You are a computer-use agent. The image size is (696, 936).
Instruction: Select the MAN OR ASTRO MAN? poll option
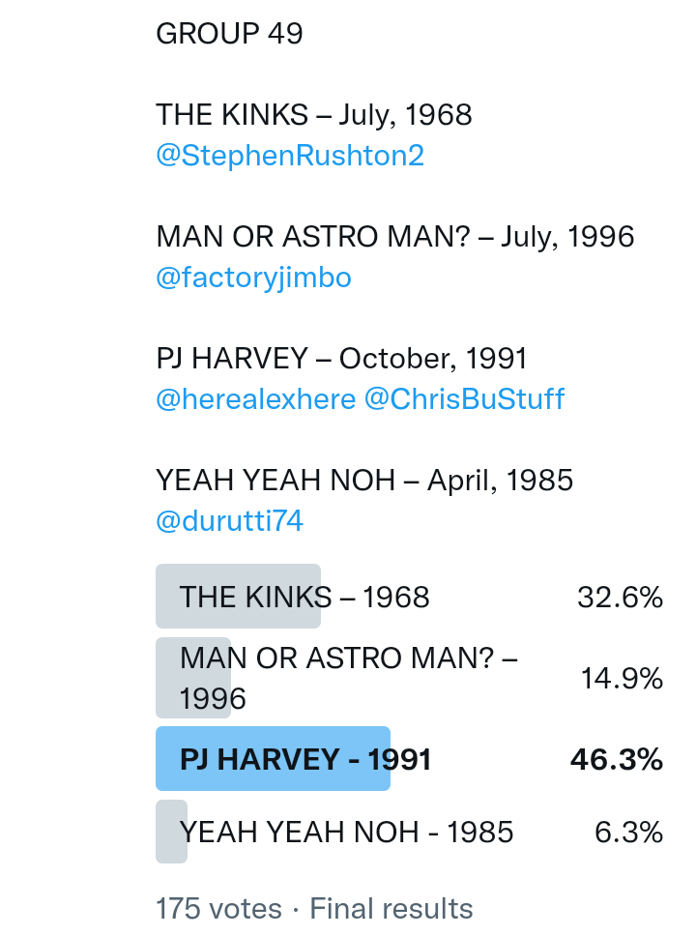pos(348,678)
